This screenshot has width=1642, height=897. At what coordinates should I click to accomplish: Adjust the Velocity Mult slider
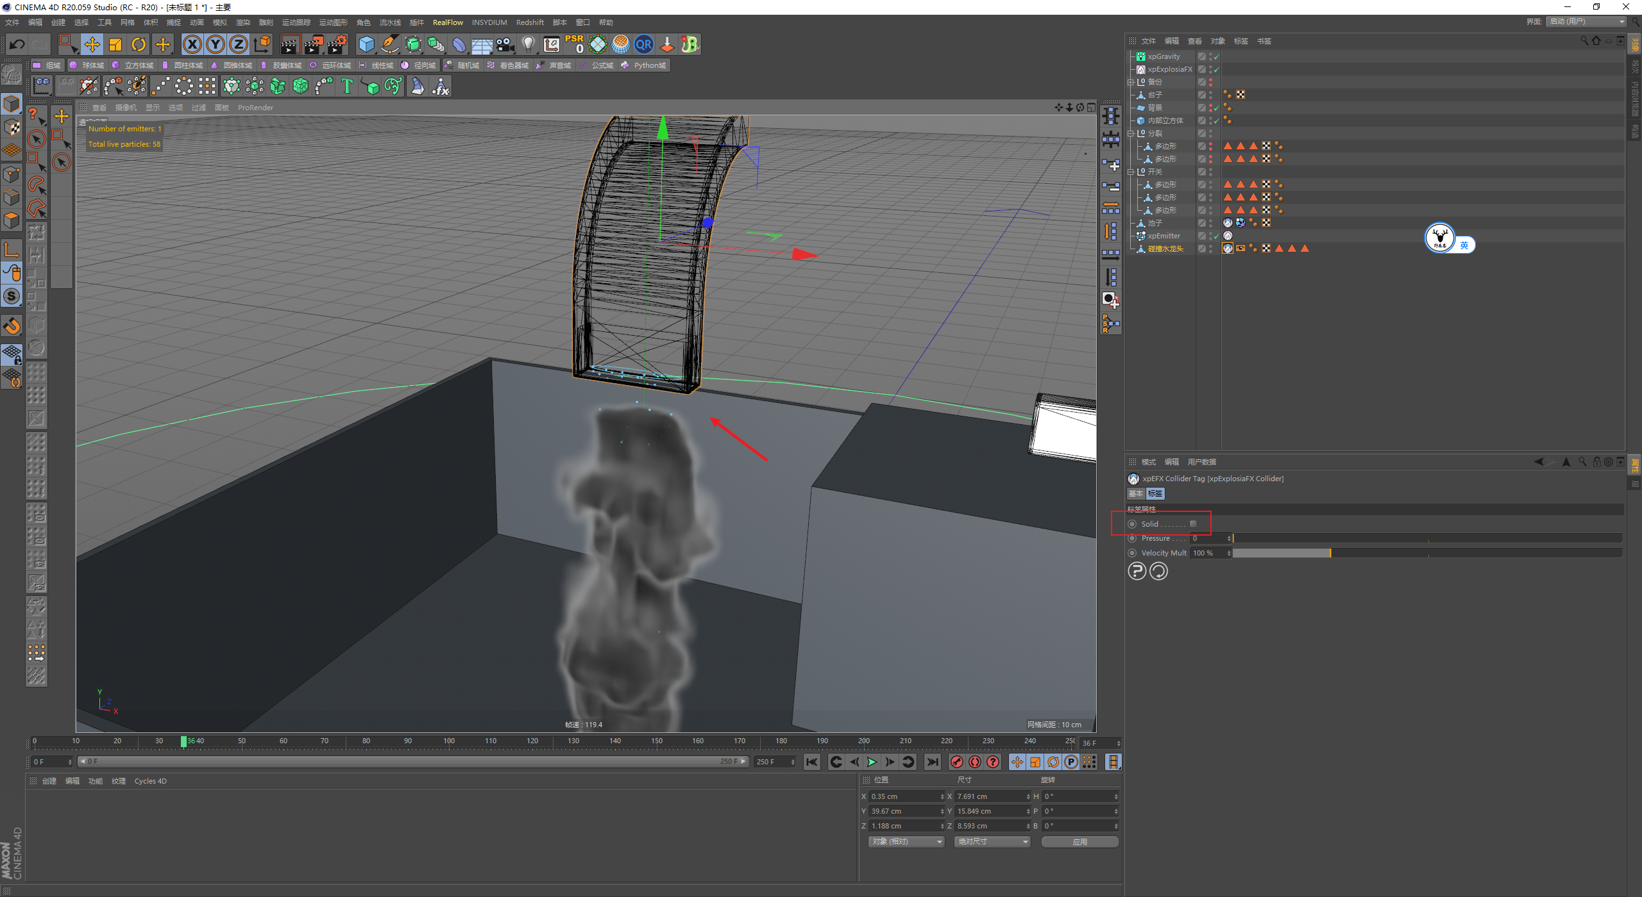pyautogui.click(x=1330, y=553)
